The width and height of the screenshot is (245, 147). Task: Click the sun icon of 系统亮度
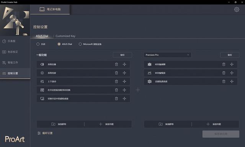[42, 73]
